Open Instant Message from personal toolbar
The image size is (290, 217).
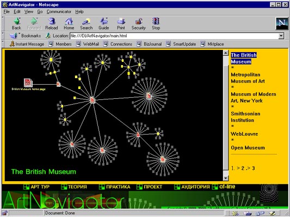(x=27, y=44)
